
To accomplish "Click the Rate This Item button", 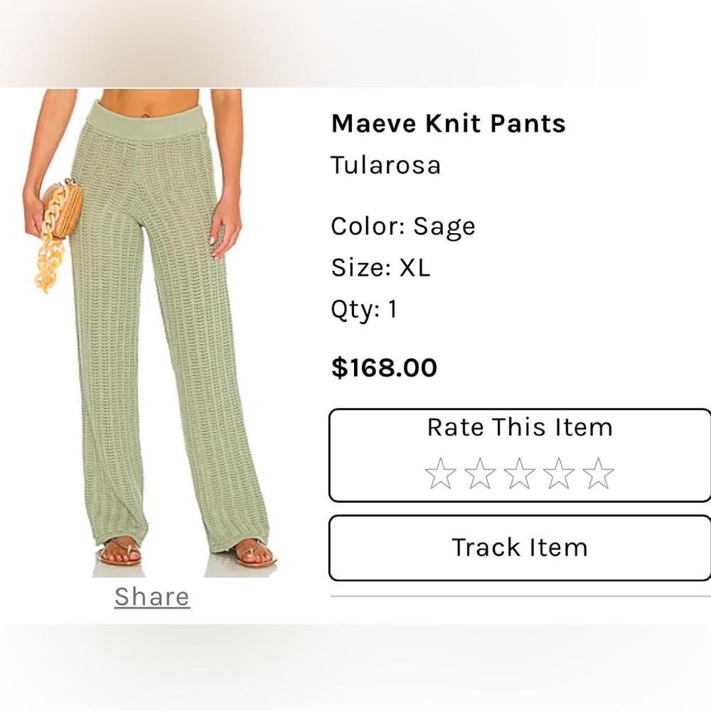I will tap(519, 454).
